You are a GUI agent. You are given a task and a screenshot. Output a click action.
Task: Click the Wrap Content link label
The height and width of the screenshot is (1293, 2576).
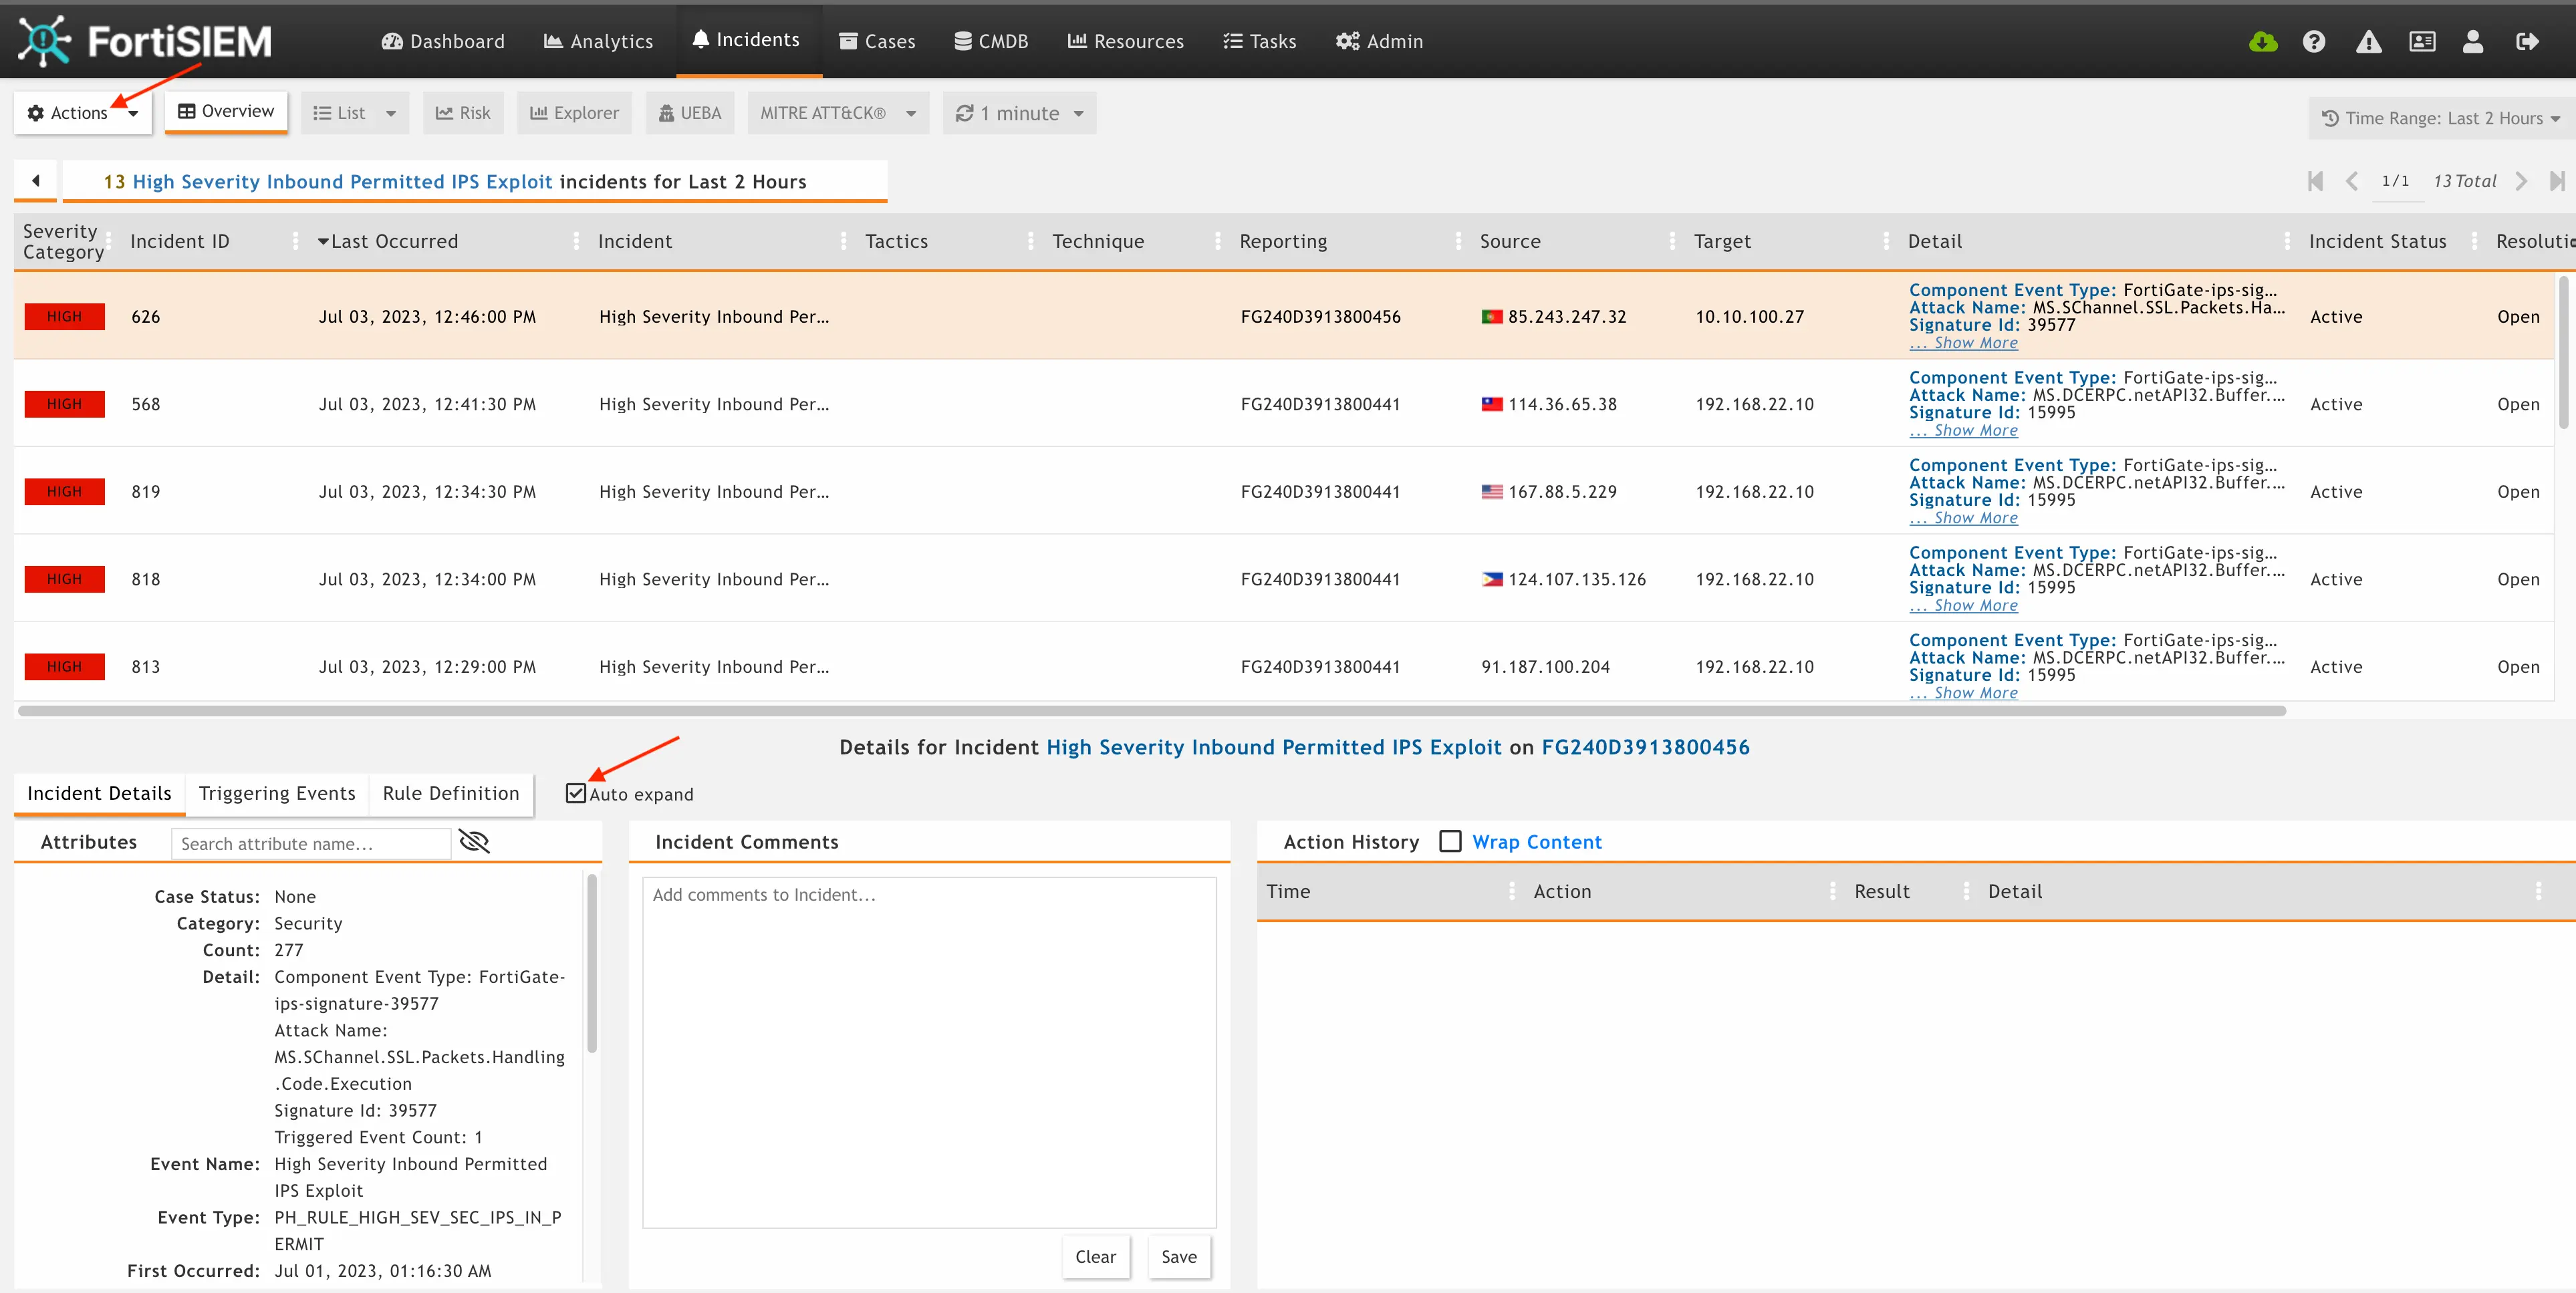click(x=1536, y=842)
